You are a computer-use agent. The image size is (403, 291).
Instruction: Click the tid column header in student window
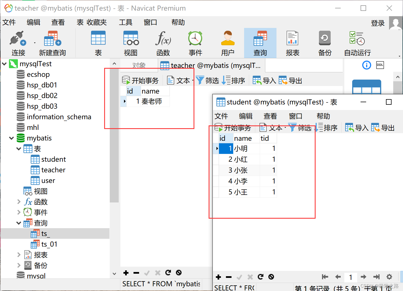[x=268, y=138]
